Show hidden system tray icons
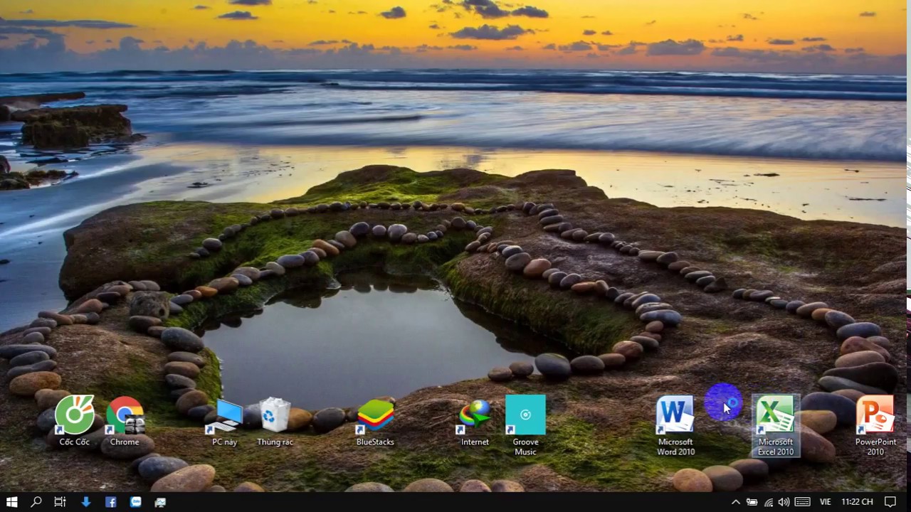Viewport: 911px width, 512px height. coord(736,502)
